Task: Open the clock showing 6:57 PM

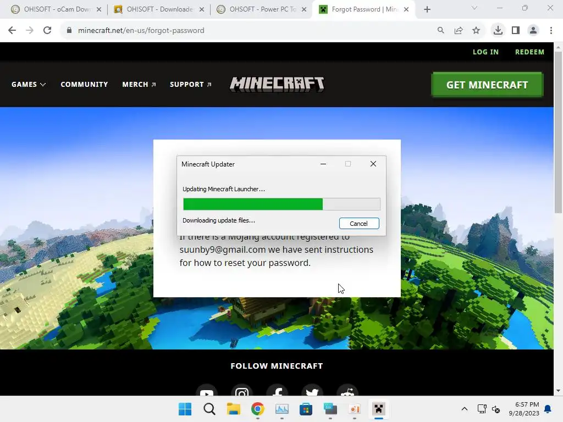Action: coord(524,409)
